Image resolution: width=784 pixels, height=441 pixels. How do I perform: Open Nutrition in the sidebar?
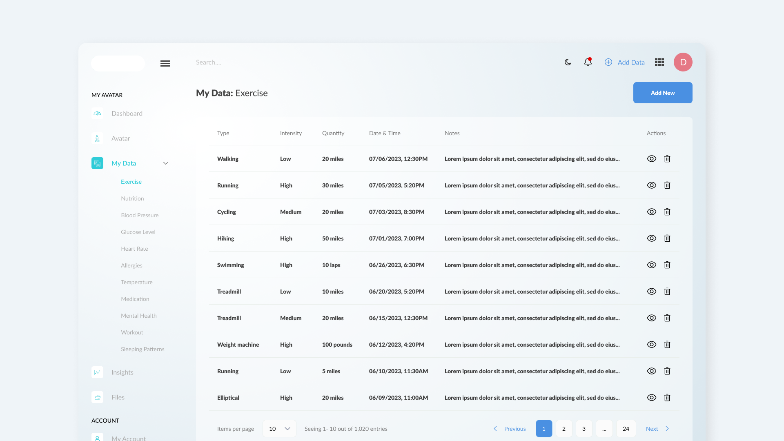[x=132, y=198]
